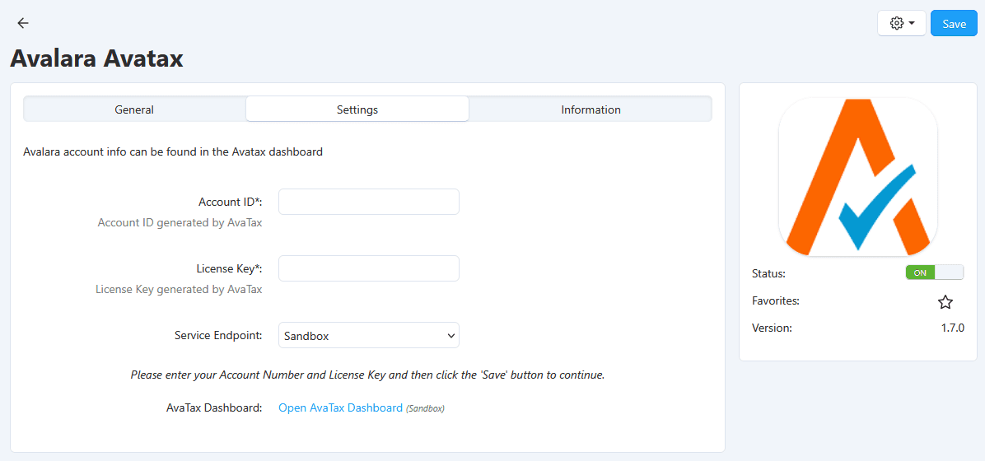Mark extension as favorite with star icon
Viewport: 985px width, 461px height.
point(945,302)
